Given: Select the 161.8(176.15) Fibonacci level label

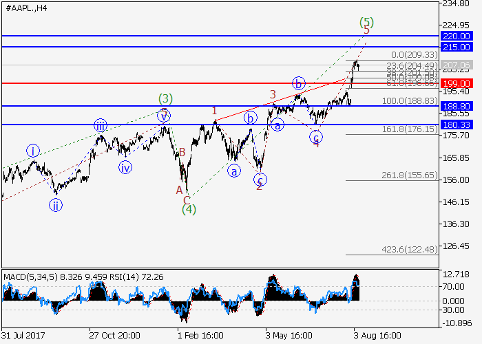Looking at the screenshot, I should click(410, 129).
